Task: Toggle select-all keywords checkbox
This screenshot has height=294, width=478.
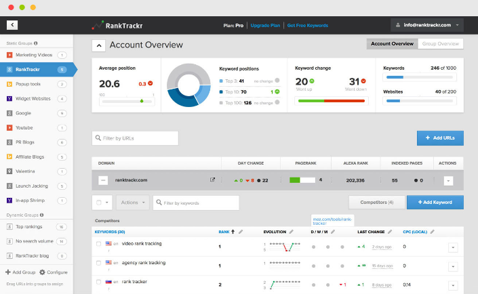Action: [x=99, y=203]
